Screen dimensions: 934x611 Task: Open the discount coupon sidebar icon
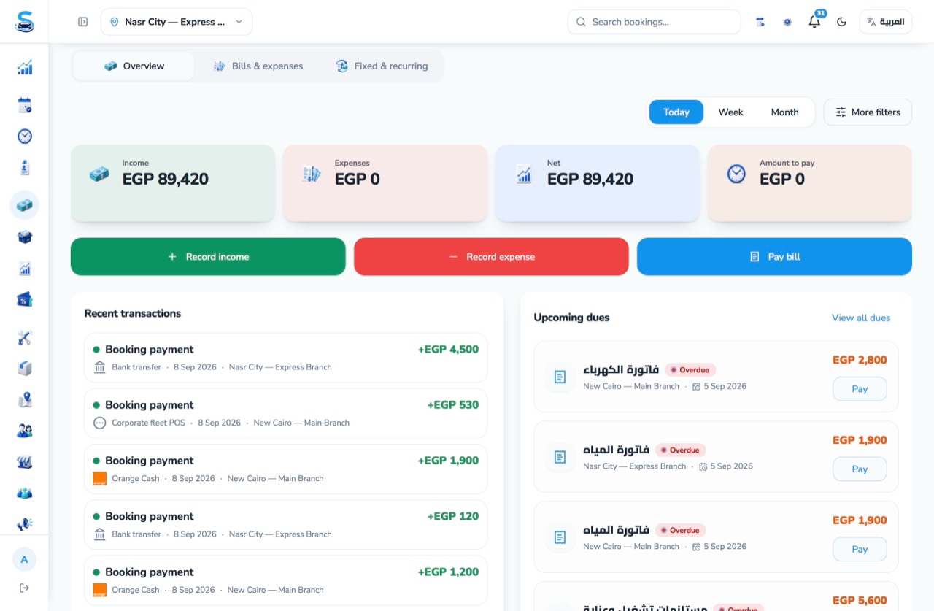click(25, 299)
